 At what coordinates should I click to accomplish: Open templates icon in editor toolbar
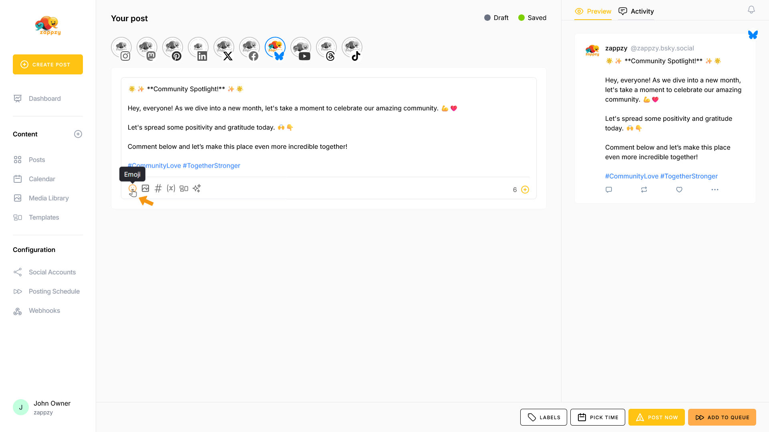tap(184, 188)
